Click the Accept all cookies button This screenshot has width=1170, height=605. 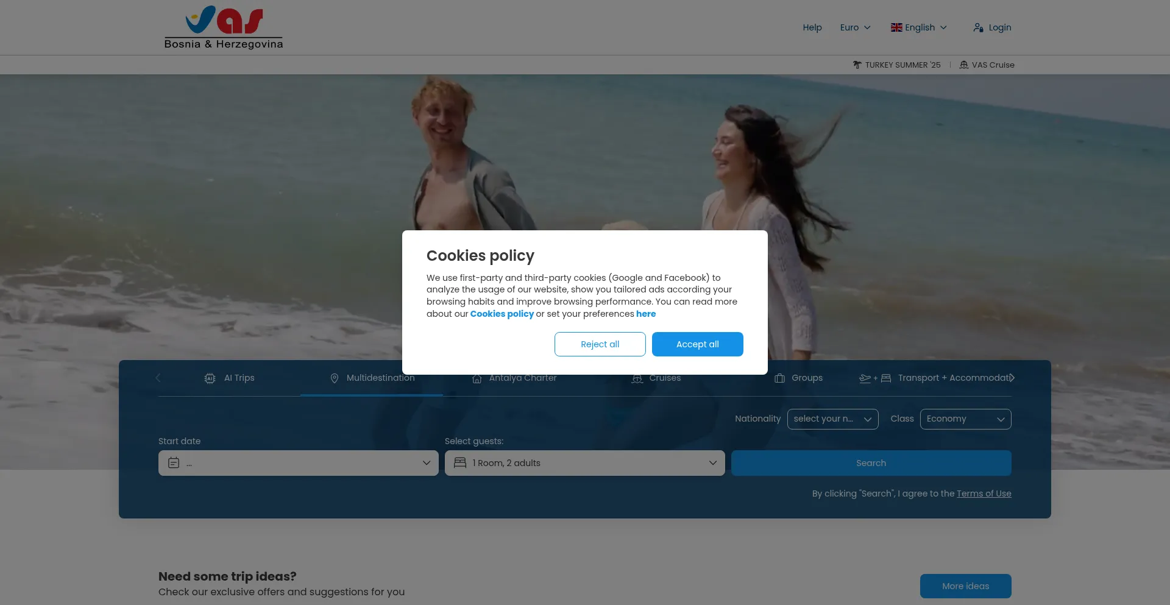[698, 344]
